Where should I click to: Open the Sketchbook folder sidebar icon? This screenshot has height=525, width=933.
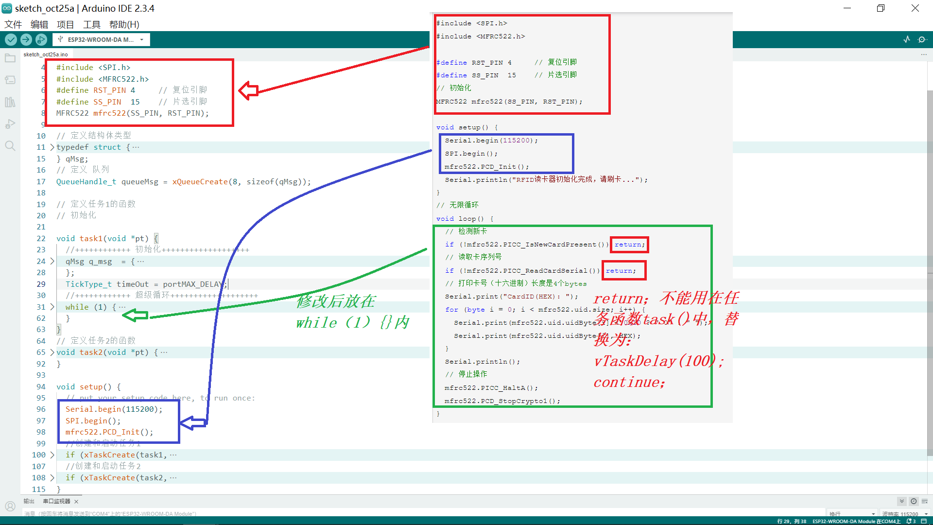coord(10,58)
